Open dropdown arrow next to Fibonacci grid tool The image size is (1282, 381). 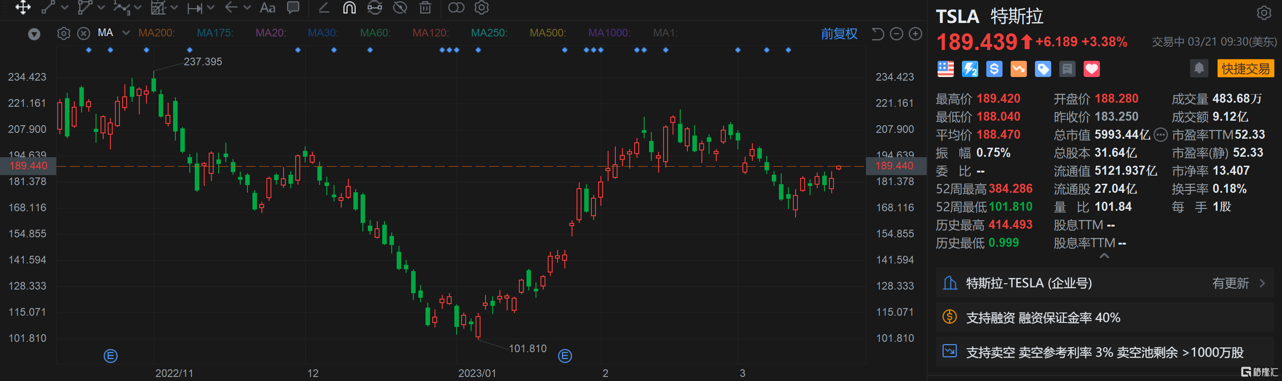click(174, 8)
